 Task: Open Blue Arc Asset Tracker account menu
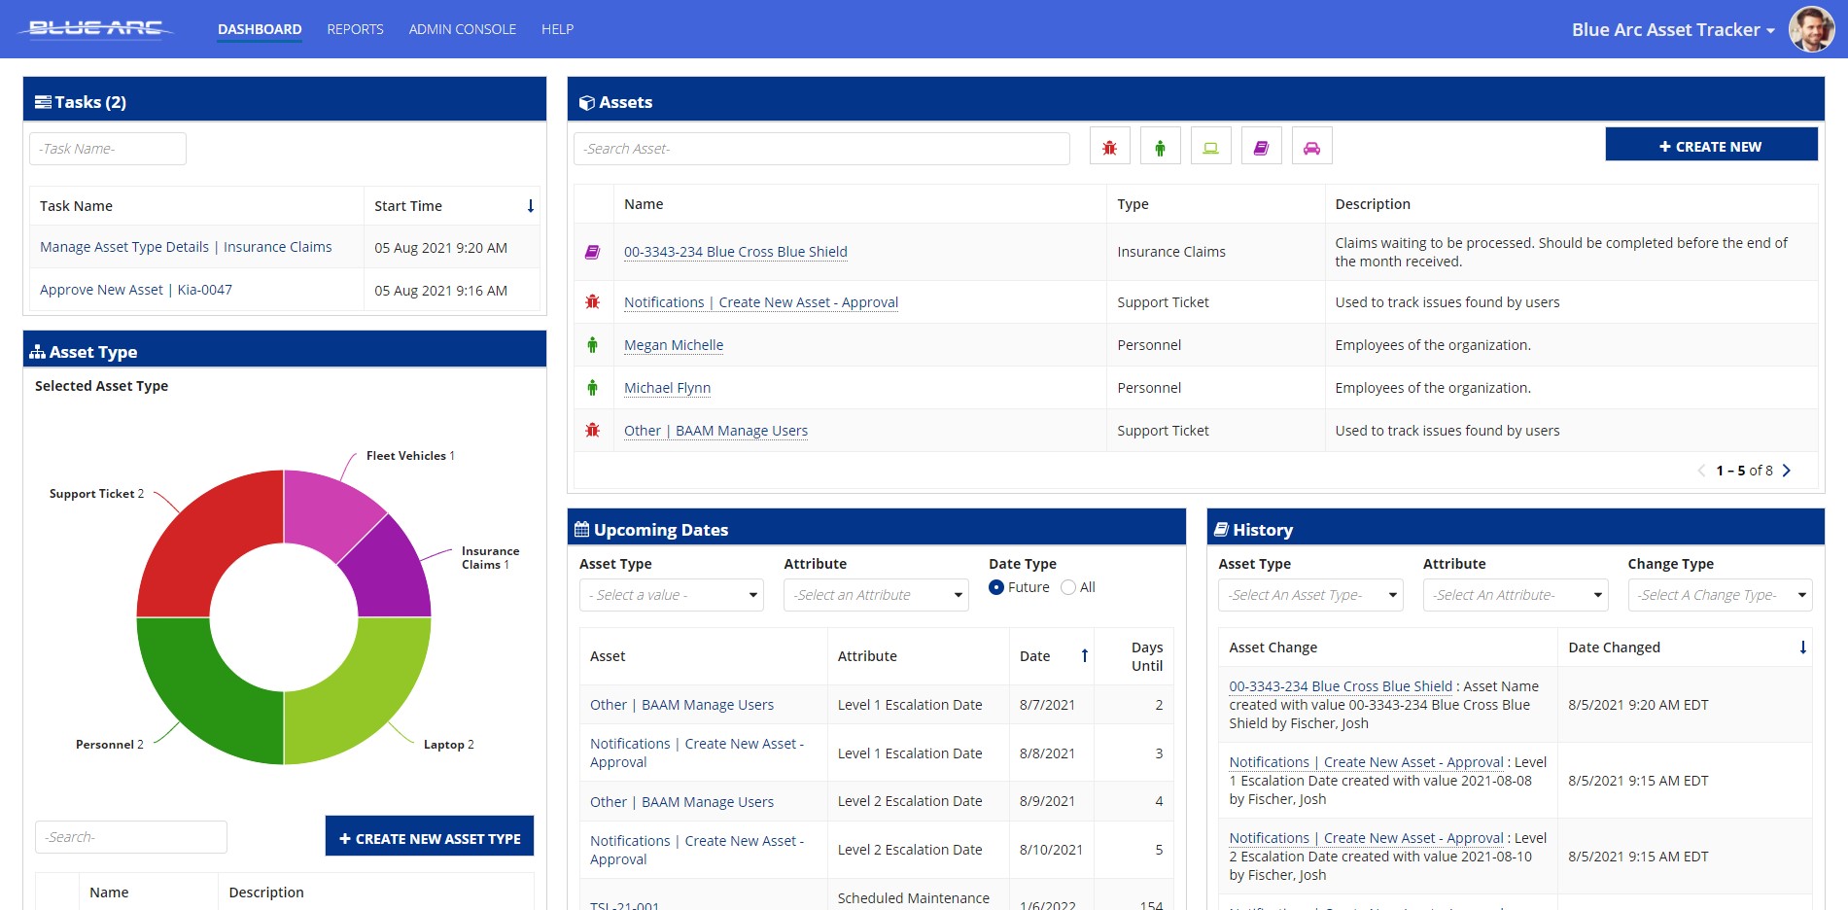1672,30
